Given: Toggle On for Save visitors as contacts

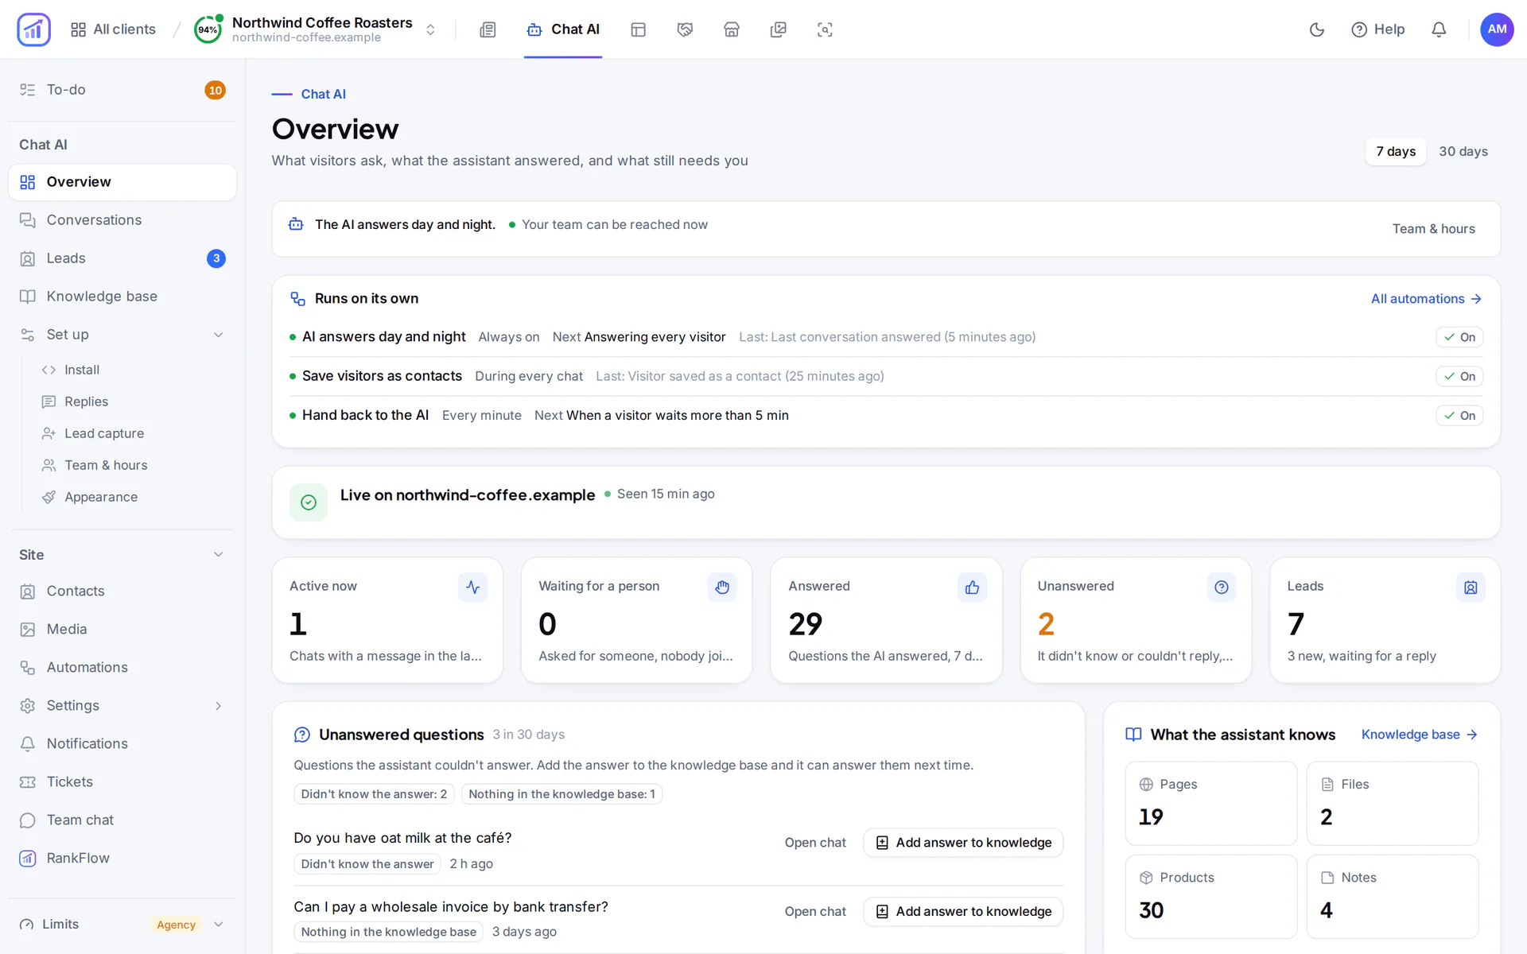Looking at the screenshot, I should 1459,376.
